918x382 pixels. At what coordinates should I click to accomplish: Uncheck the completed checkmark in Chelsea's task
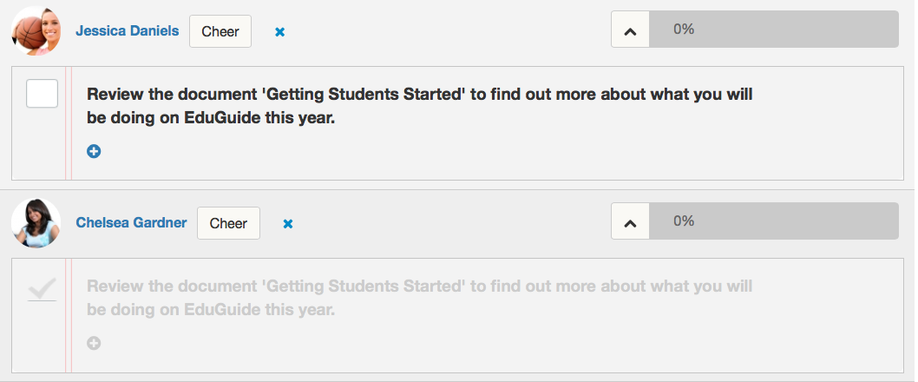point(43,288)
